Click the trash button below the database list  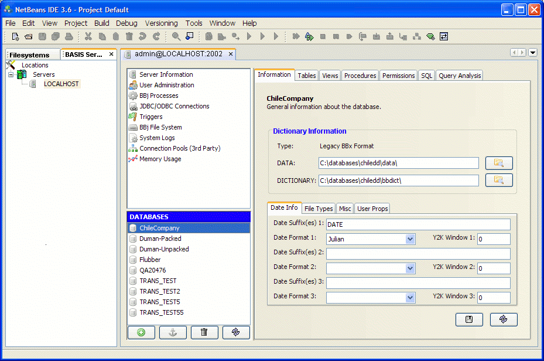pos(204,332)
